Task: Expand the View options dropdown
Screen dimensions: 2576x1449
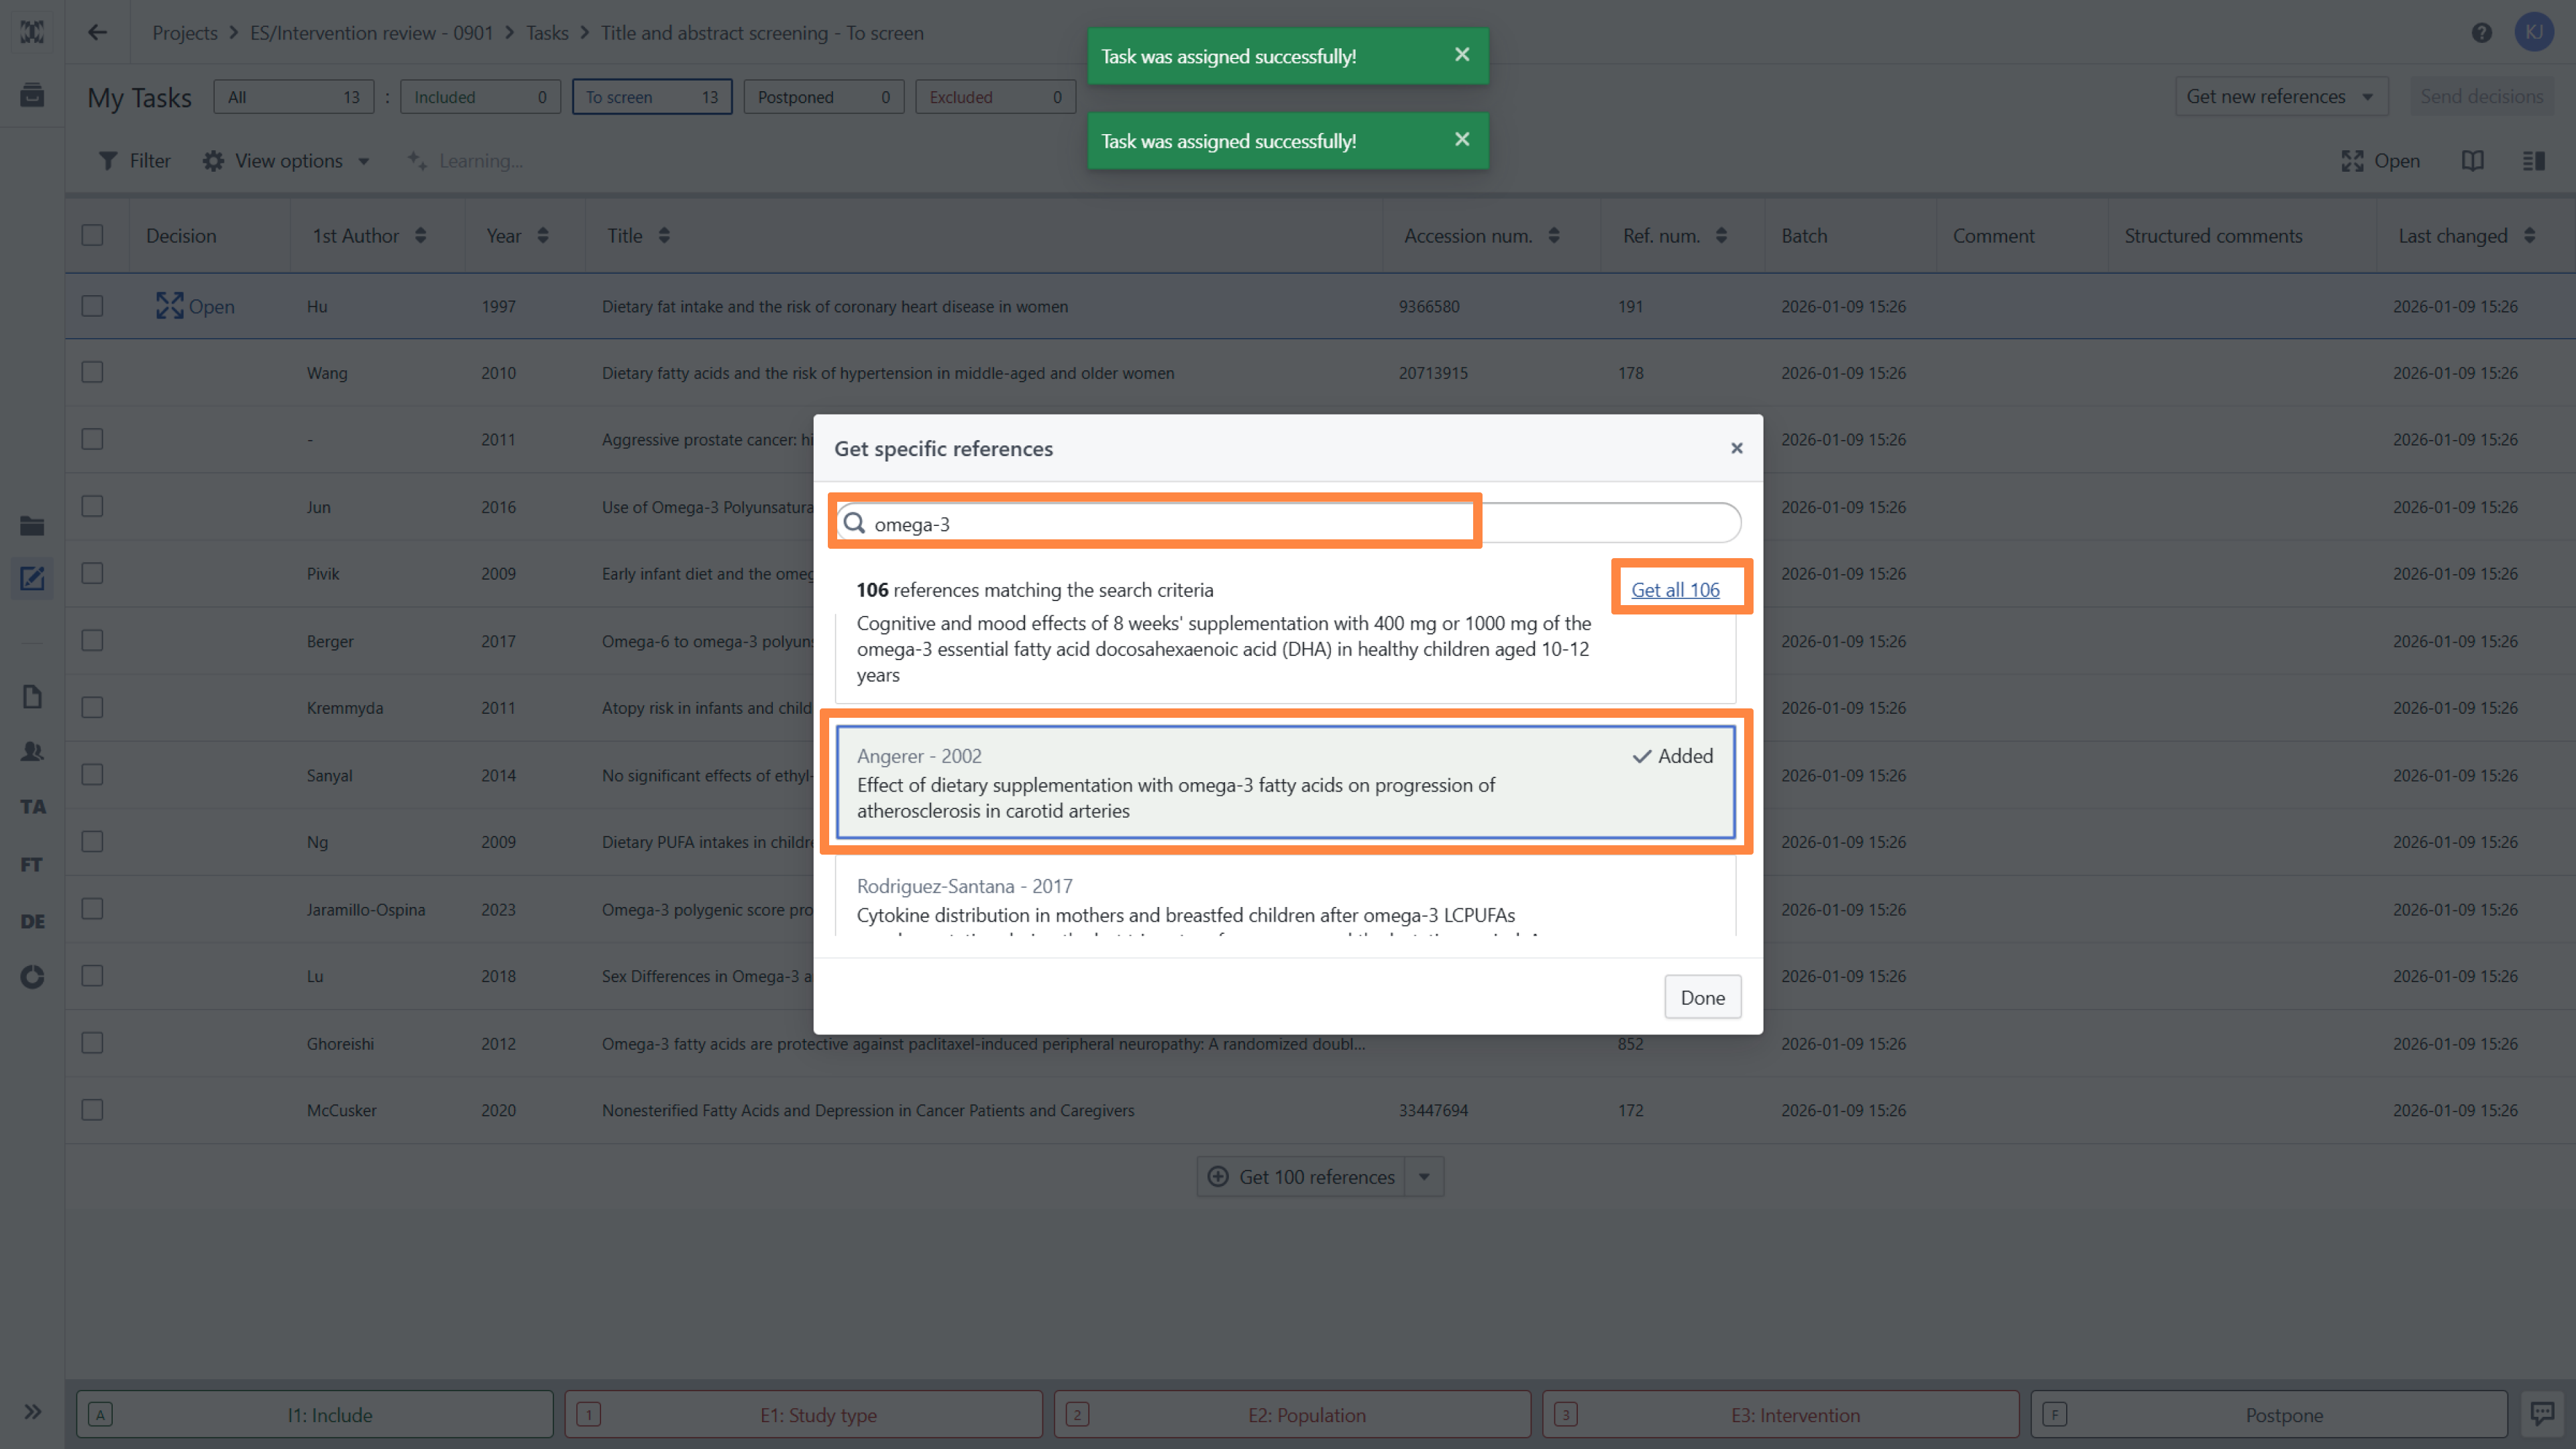Action: [x=287, y=161]
